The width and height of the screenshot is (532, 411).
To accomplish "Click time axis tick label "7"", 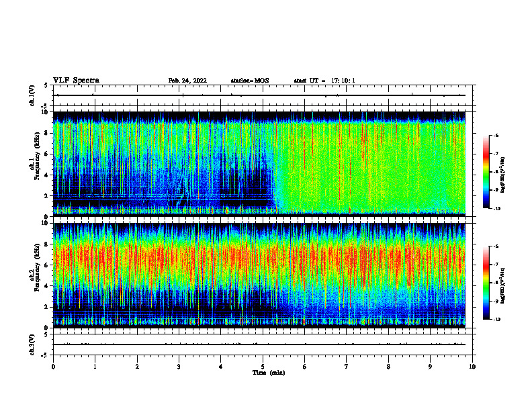I will coord(347,367).
